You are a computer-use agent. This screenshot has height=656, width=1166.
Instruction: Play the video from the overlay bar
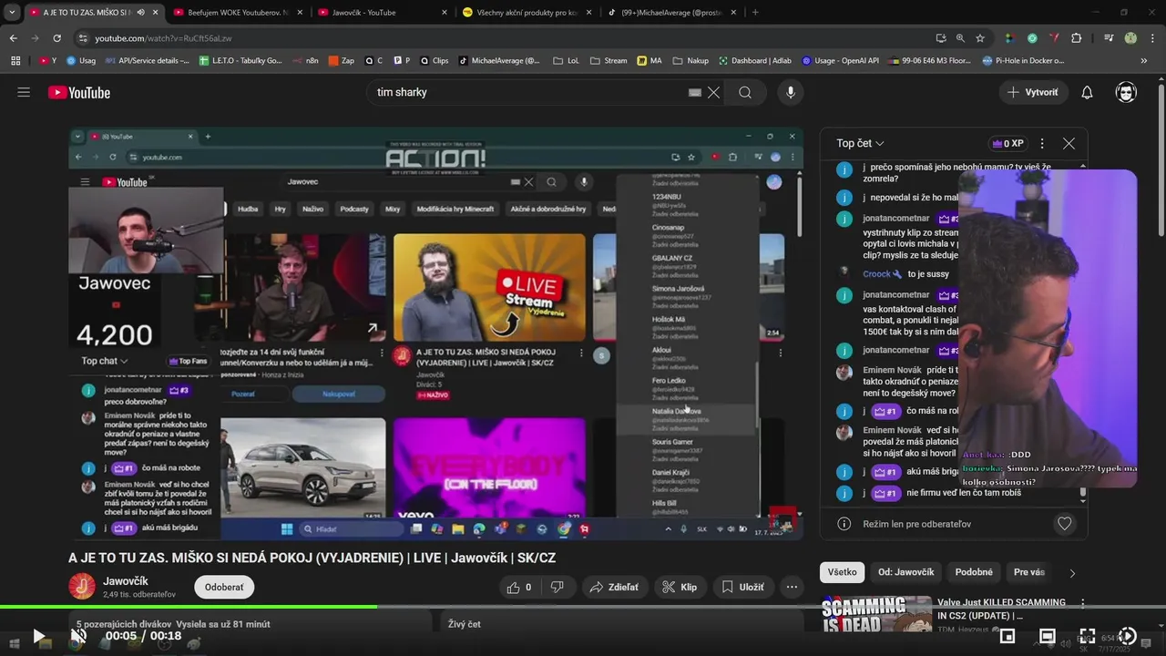tap(38, 636)
